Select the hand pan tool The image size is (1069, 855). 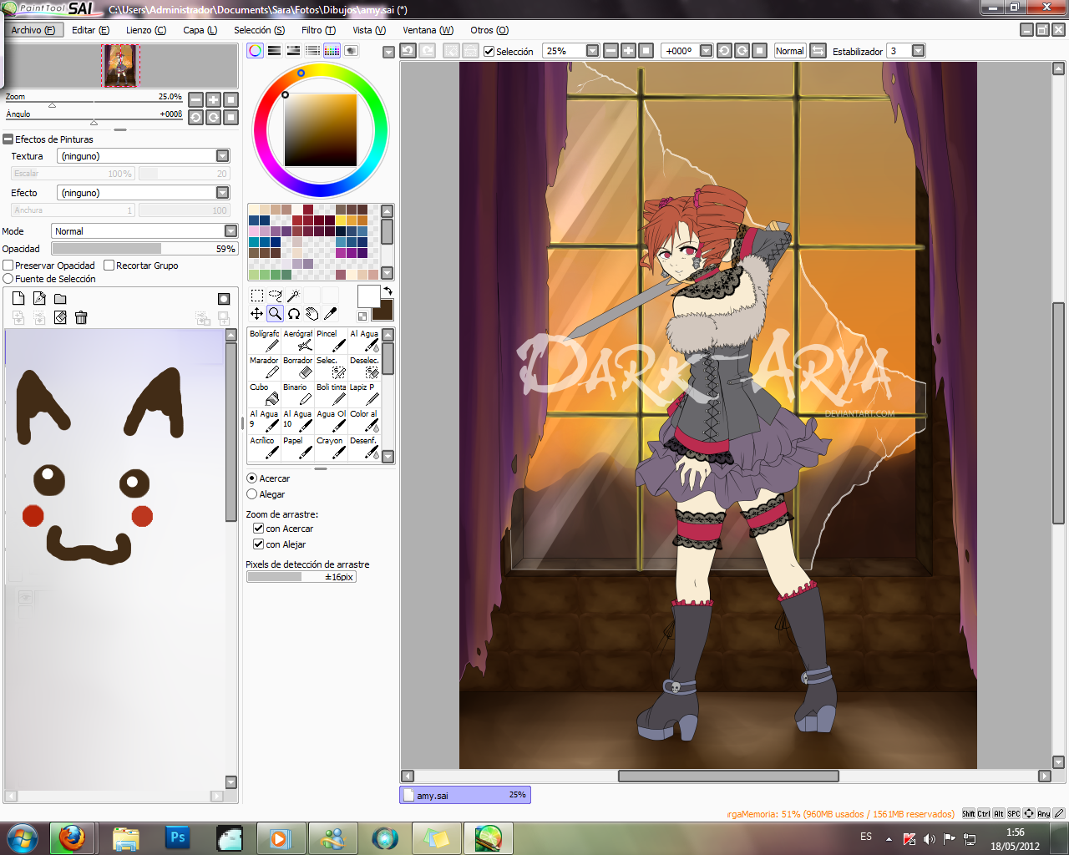pos(312,314)
